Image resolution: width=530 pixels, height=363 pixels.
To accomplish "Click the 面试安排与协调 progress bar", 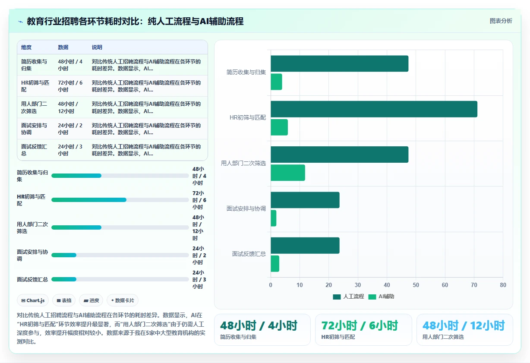I will (120, 255).
